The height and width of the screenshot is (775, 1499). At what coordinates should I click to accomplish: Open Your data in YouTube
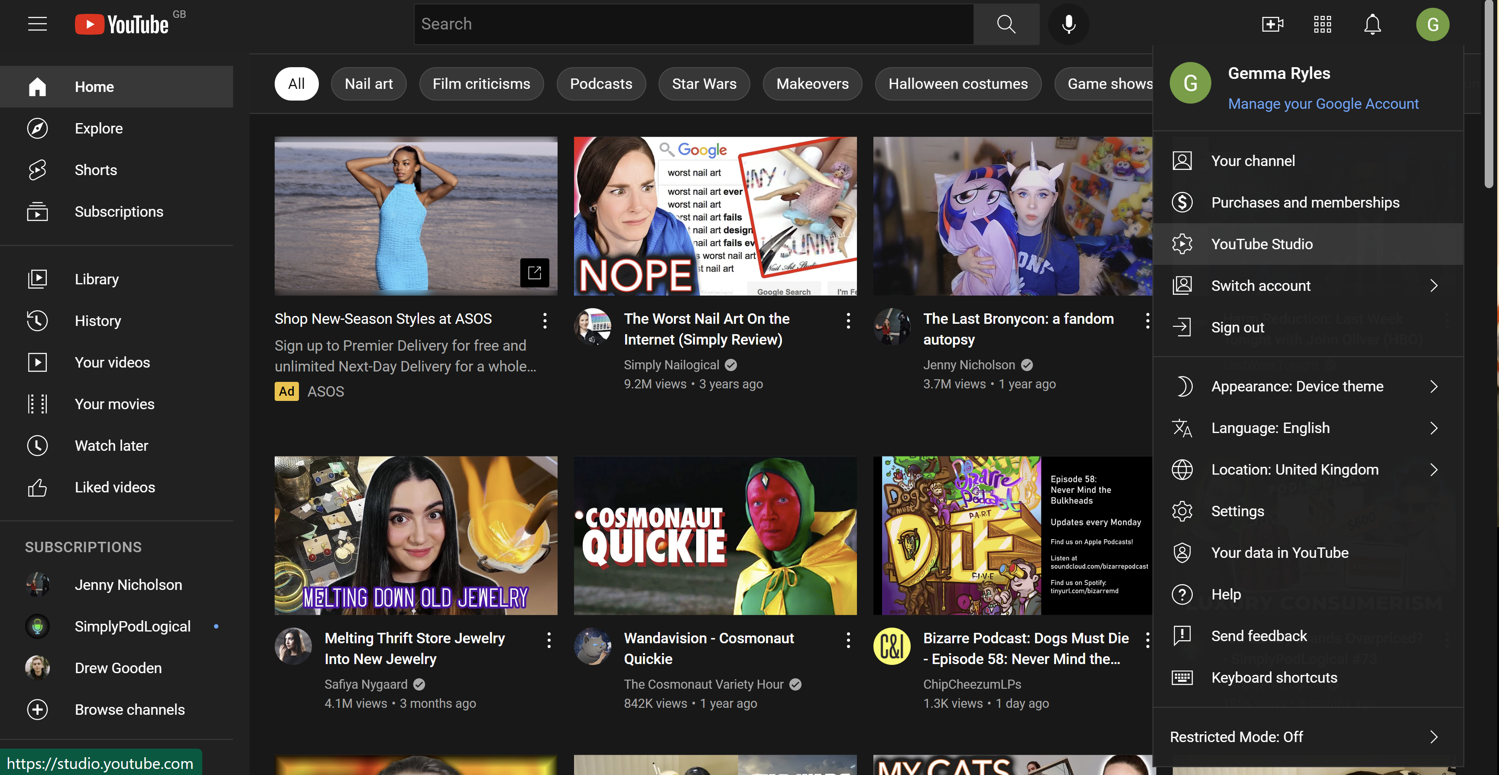coord(1308,553)
